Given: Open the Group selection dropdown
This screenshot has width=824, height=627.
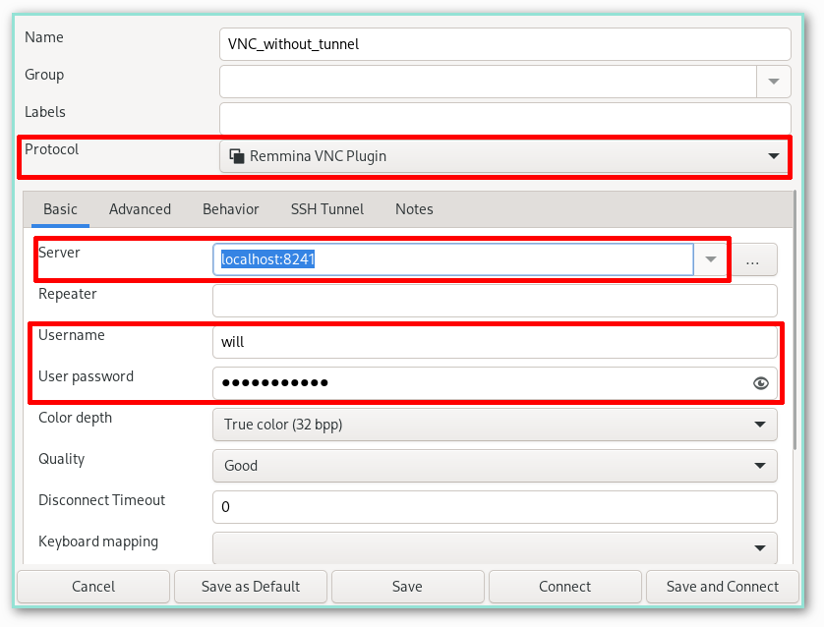Looking at the screenshot, I should (x=773, y=81).
